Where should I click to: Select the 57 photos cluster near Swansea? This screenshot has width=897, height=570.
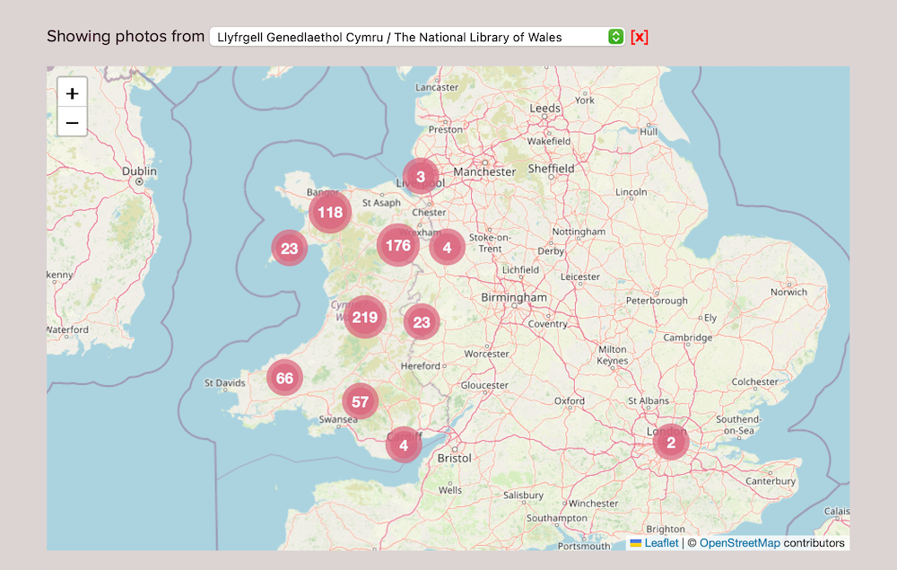click(360, 401)
